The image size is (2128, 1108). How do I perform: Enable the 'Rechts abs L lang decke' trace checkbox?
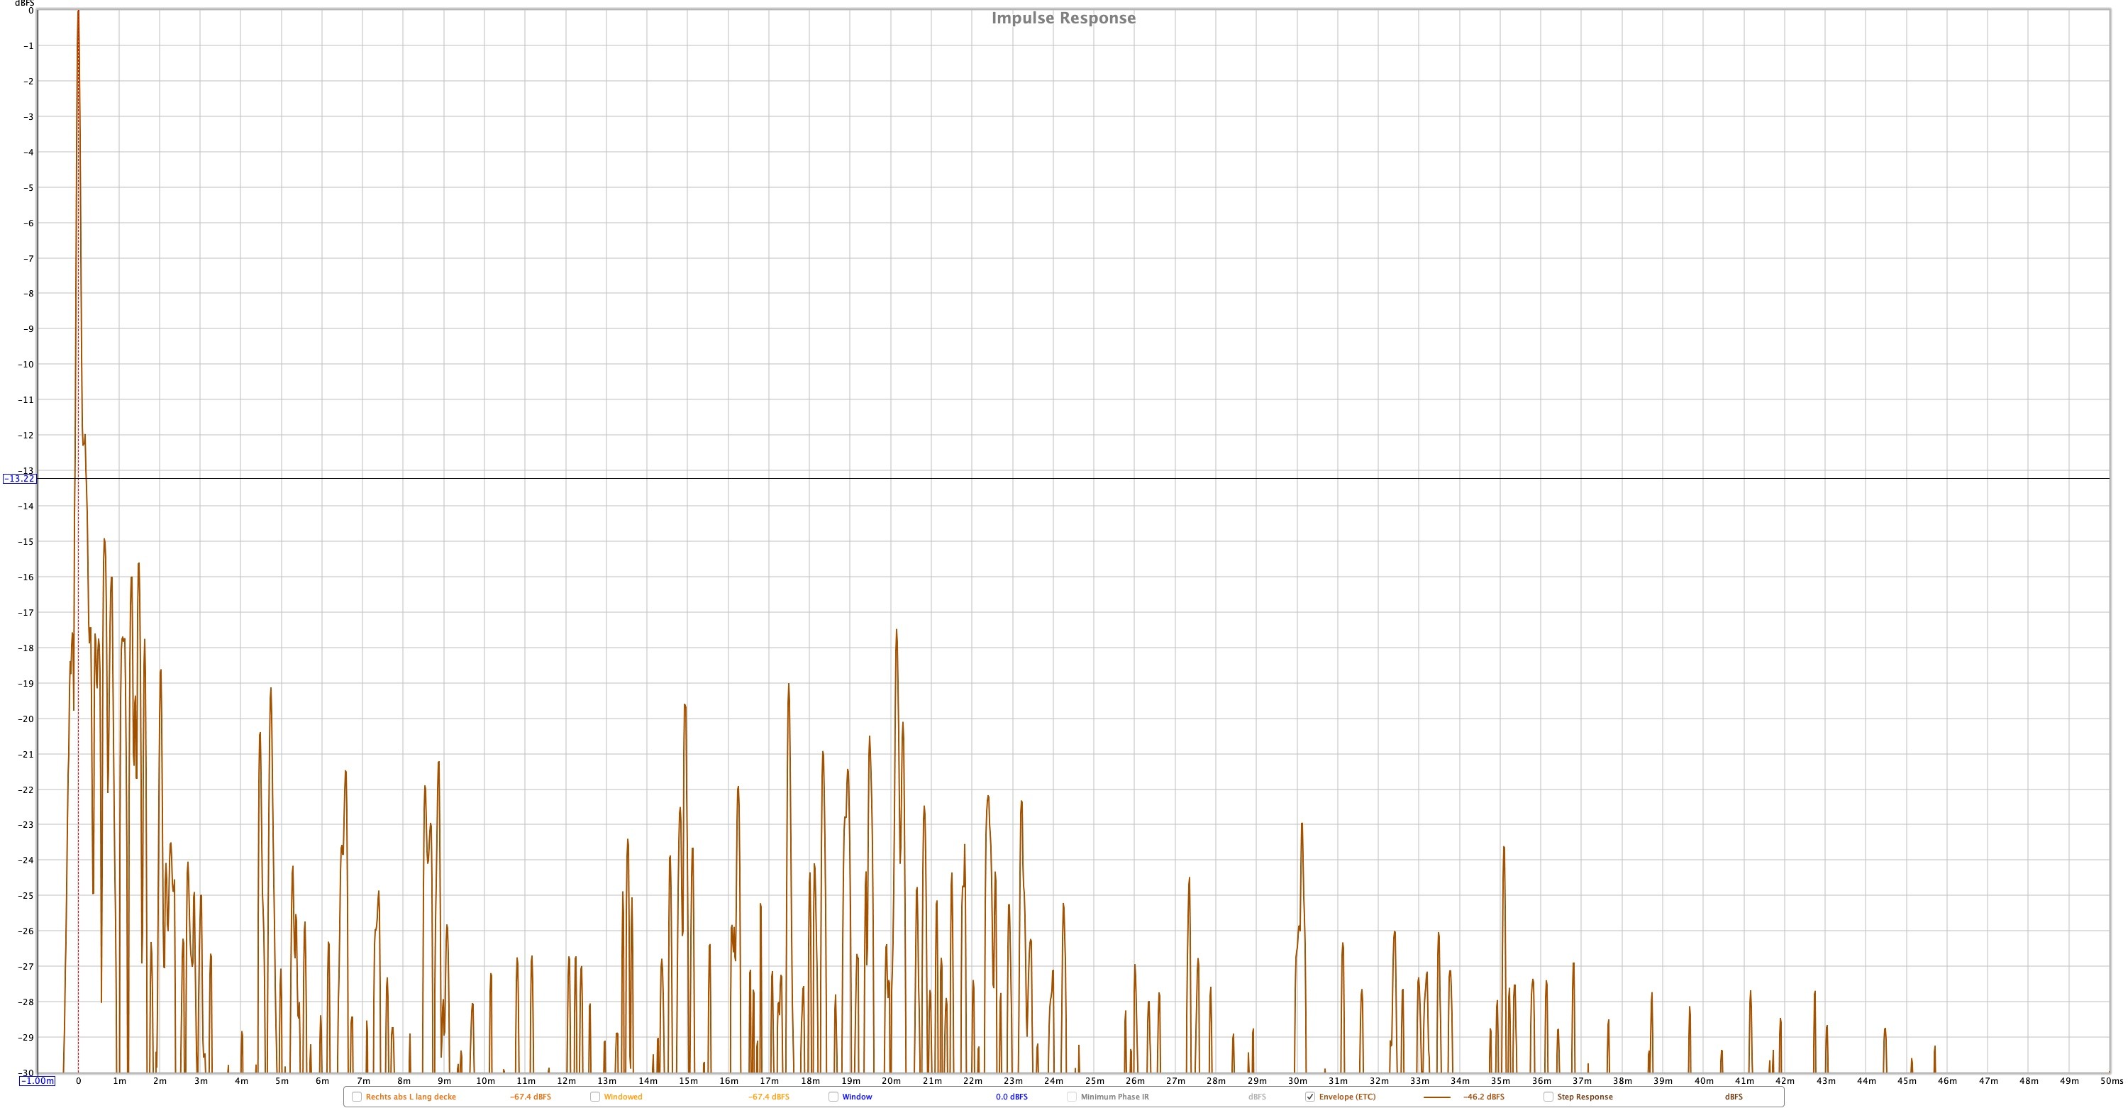click(357, 1097)
